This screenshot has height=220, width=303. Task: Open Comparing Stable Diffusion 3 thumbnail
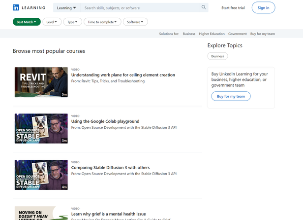(41, 175)
